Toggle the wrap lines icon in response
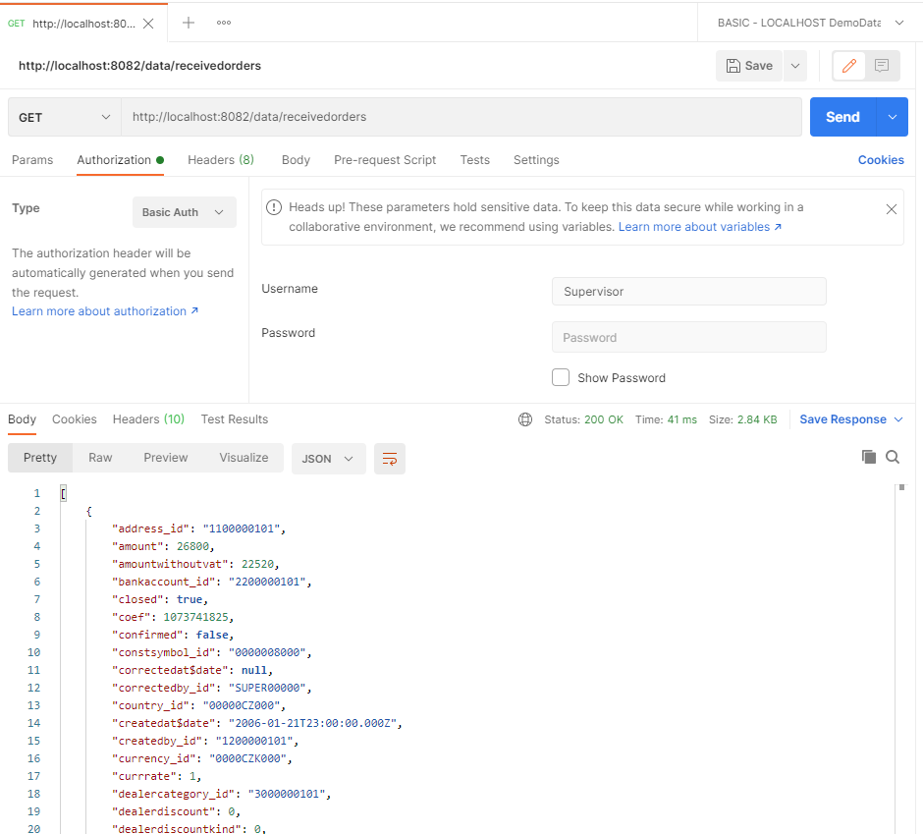 [x=390, y=459]
